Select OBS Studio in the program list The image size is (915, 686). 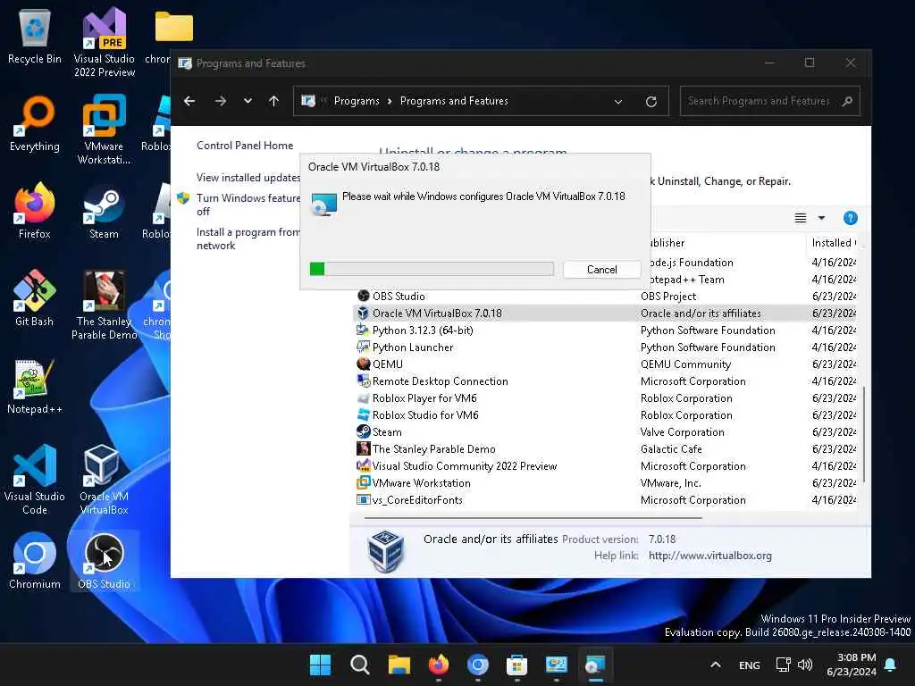(x=606, y=297)
